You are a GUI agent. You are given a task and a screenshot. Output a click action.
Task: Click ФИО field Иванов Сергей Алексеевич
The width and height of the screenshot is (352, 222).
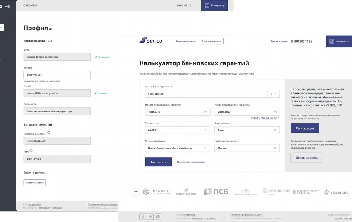(57, 57)
